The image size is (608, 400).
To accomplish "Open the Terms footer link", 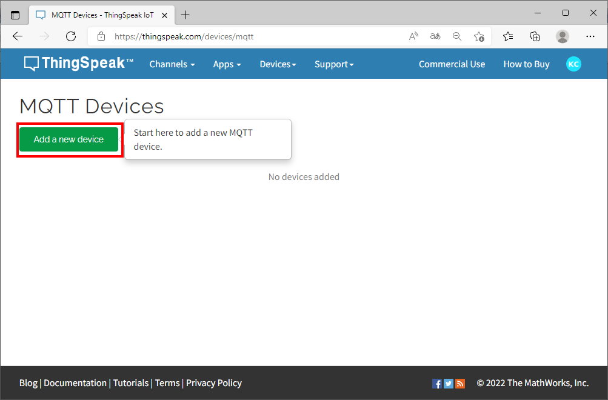I will click(x=167, y=383).
